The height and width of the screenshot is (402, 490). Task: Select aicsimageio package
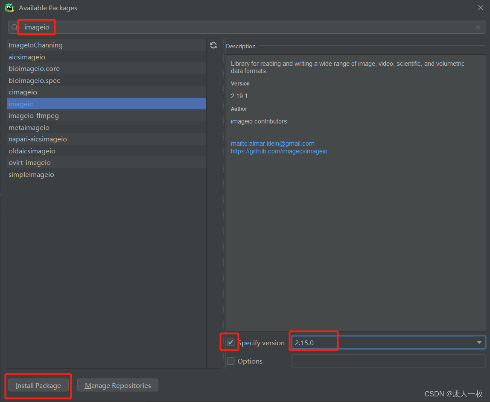click(x=107, y=57)
